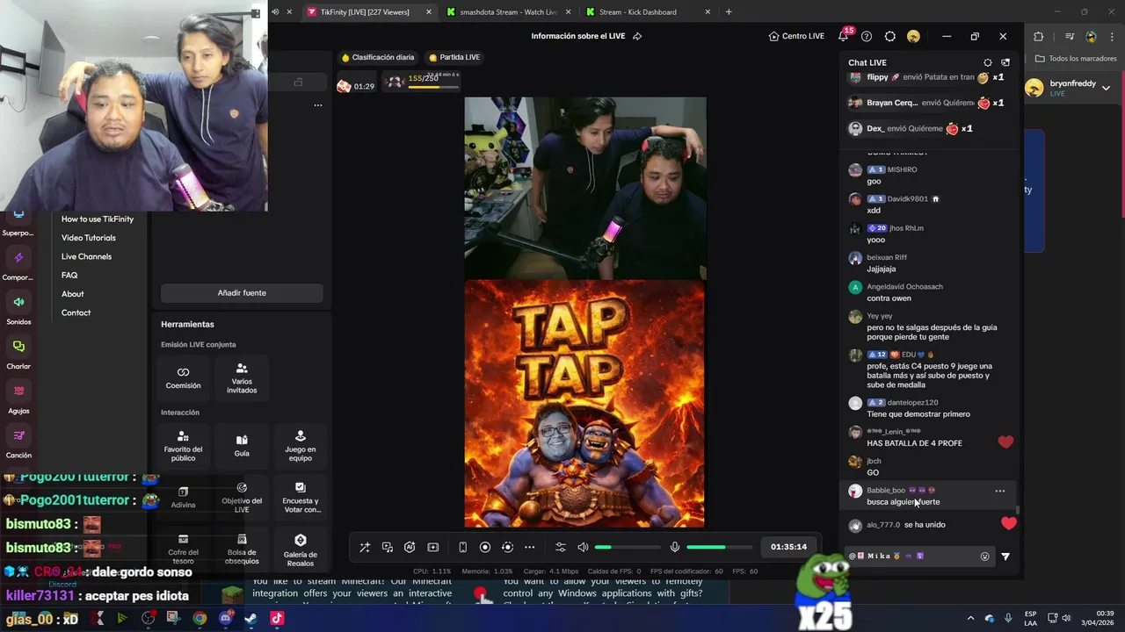Open Juego en equipo tool
The height and width of the screenshot is (632, 1125).
point(301,446)
